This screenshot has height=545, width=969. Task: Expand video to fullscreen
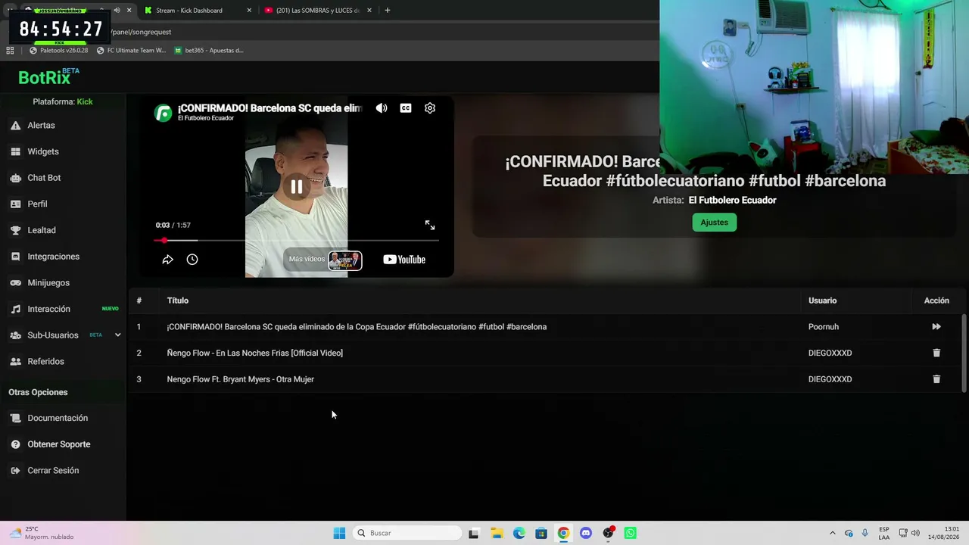[430, 225]
